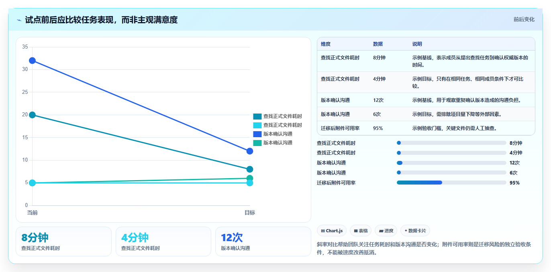The height and width of the screenshot is (272, 551).
Task: Click description 示例目标，需排除项目量下降等外部因素
Action: click(457, 114)
